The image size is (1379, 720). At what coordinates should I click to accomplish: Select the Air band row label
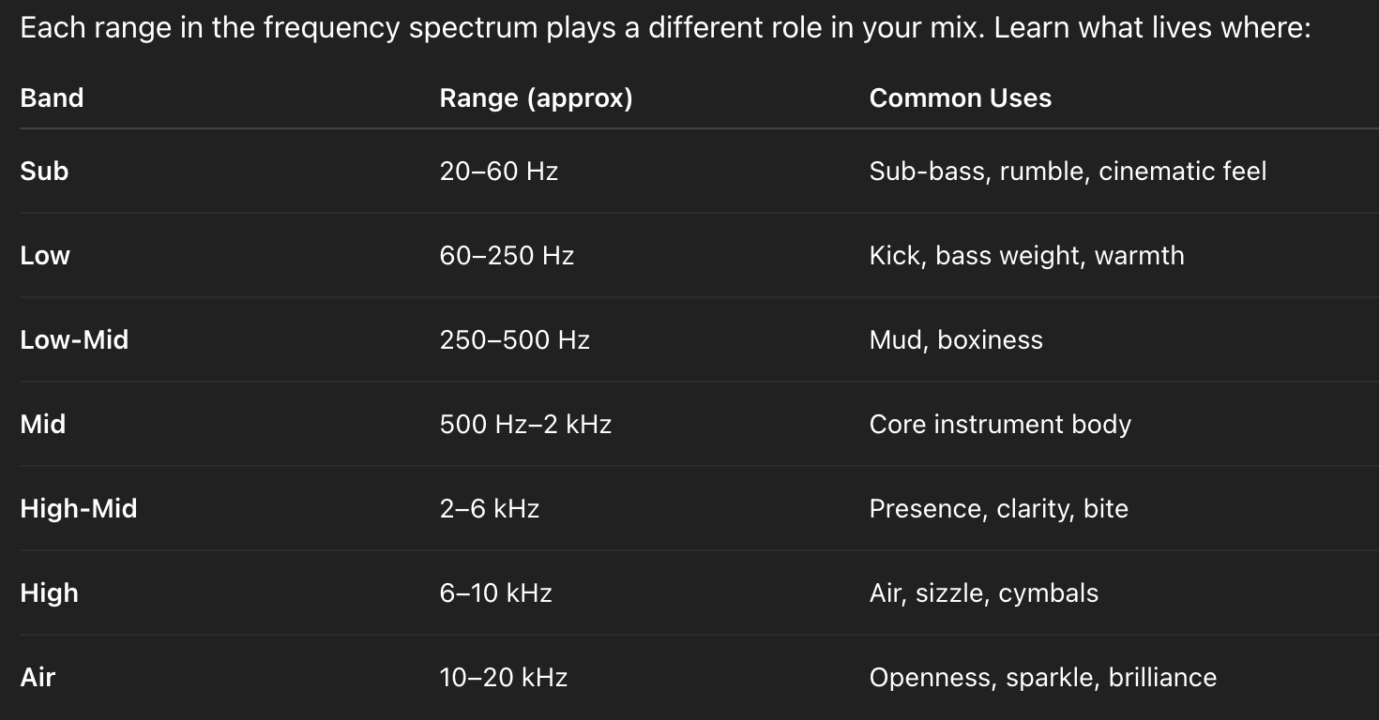click(38, 678)
